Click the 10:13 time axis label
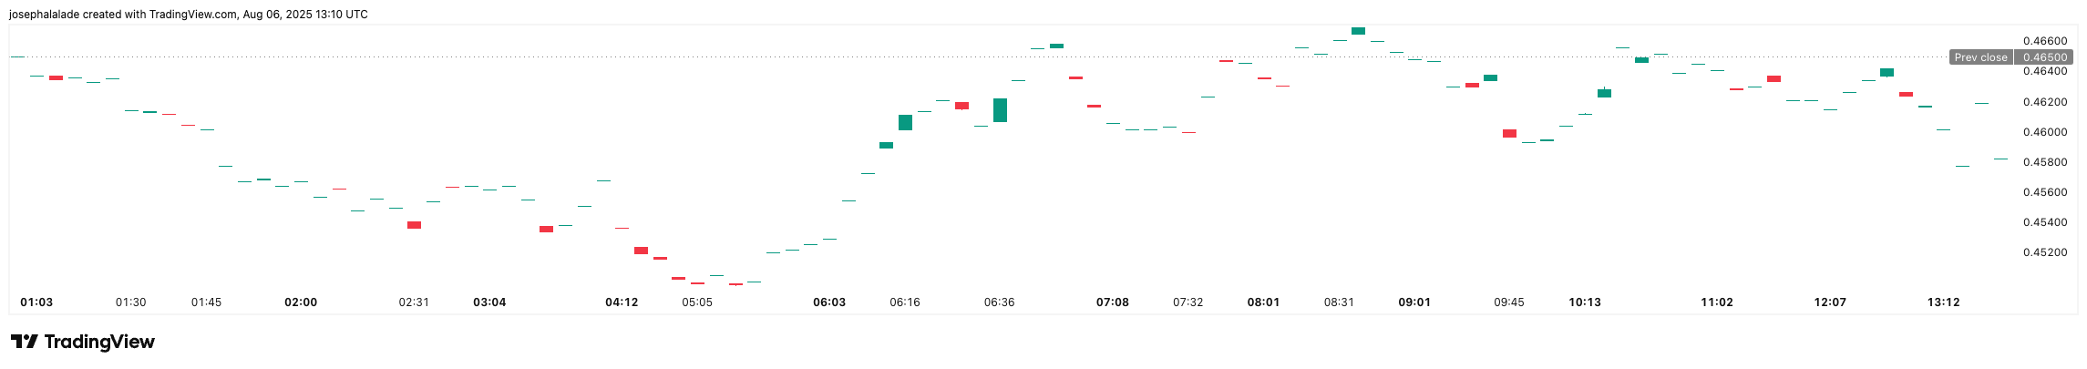 tap(1585, 302)
